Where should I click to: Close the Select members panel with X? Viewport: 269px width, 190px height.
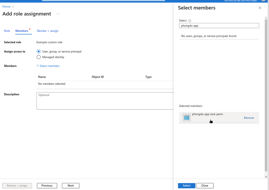click(x=260, y=8)
